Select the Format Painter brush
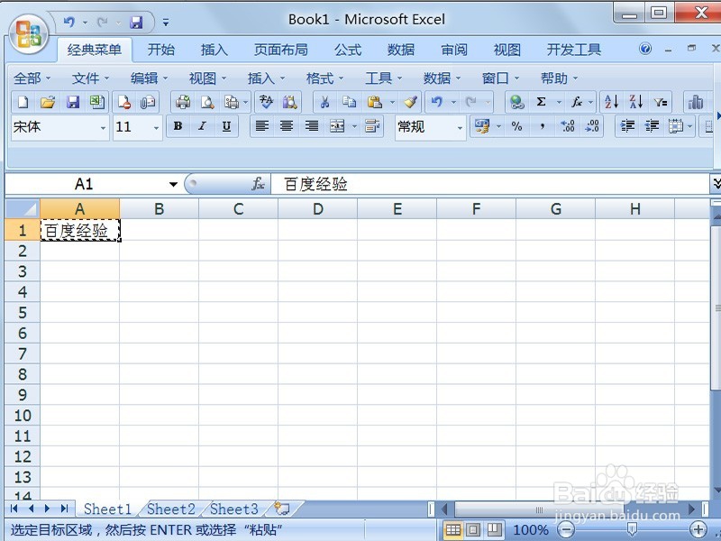Image resolution: width=721 pixels, height=541 pixels. coord(411,102)
